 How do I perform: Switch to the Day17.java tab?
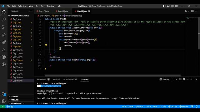click(42, 11)
